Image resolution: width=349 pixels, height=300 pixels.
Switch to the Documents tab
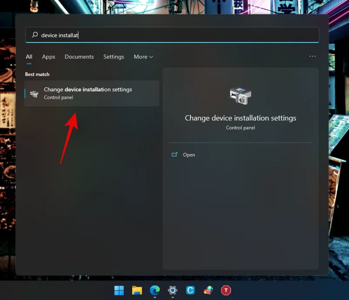[x=79, y=57]
